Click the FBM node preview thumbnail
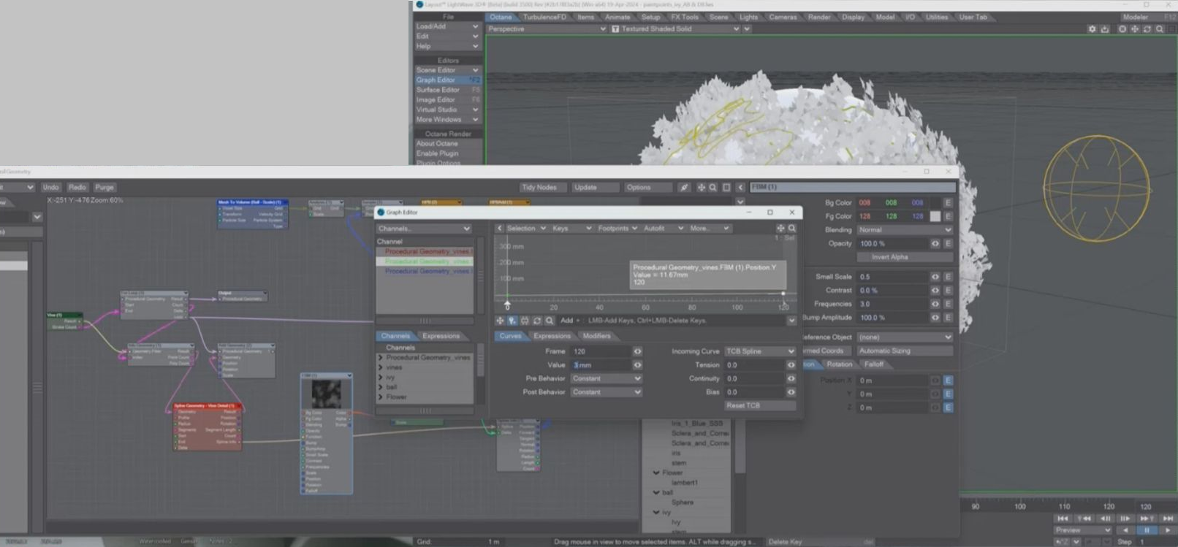 point(326,394)
